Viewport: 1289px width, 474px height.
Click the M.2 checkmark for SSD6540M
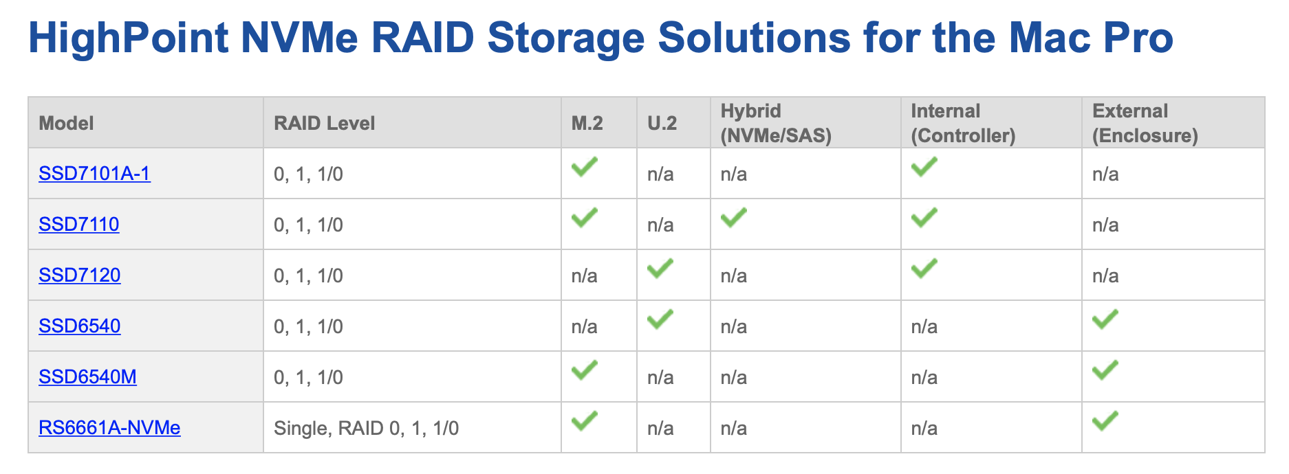pyautogui.click(x=585, y=370)
